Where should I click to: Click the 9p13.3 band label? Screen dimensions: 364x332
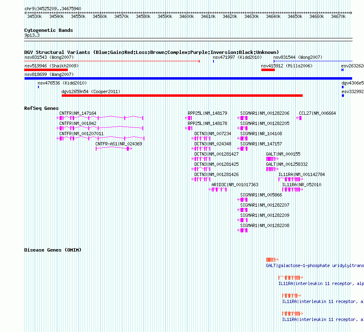point(32,35)
